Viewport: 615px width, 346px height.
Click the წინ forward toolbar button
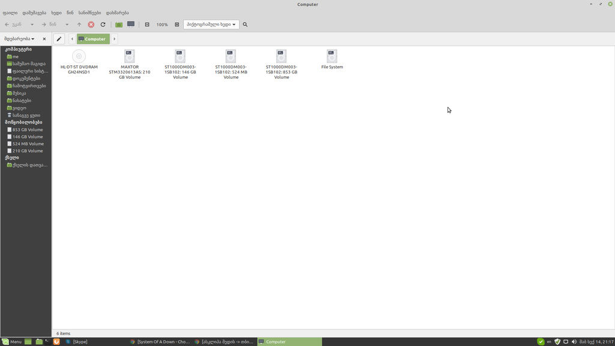tap(49, 24)
